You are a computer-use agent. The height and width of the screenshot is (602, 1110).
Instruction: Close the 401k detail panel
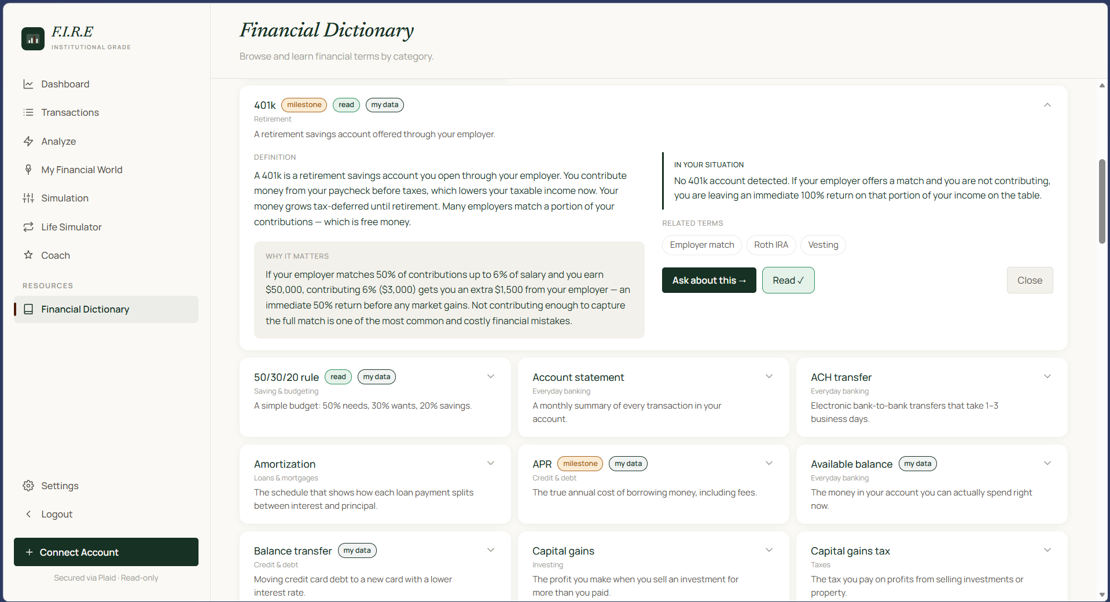click(1030, 280)
